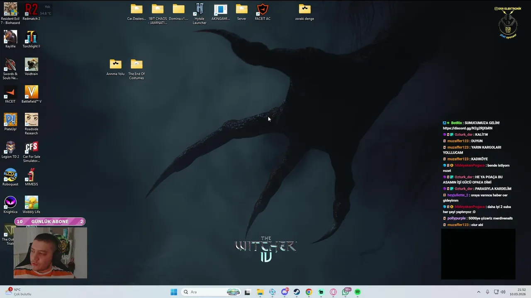Select the Car.Dealers folder
Viewport: 531px width, 298px height.
coord(136,12)
